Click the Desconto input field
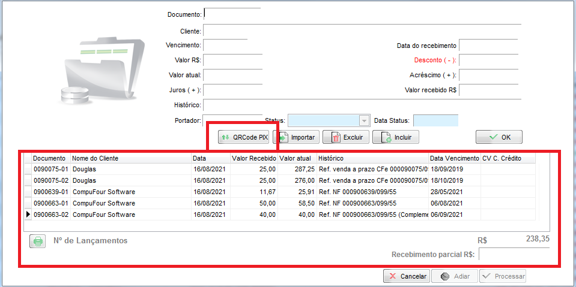The height and width of the screenshot is (287, 576). tap(488, 60)
